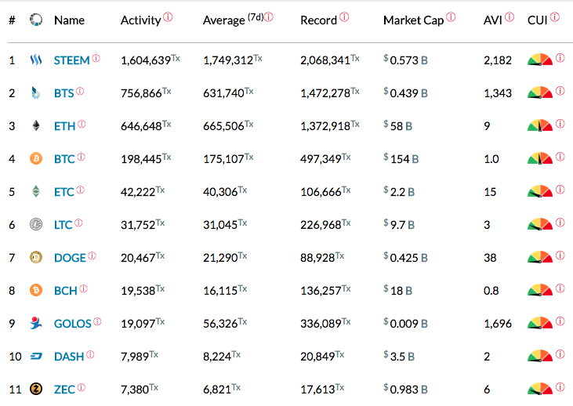Click the CUI gauge in the ETH row
This screenshot has height=406, width=573.
(x=540, y=125)
